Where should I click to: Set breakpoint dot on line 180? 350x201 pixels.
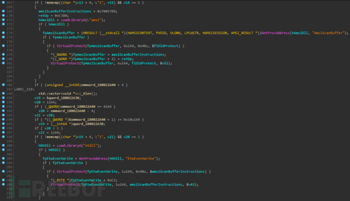pyautogui.click(x=4, y=59)
